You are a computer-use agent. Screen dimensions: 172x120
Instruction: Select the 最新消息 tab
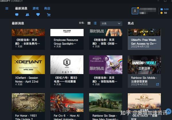pos(21,8)
